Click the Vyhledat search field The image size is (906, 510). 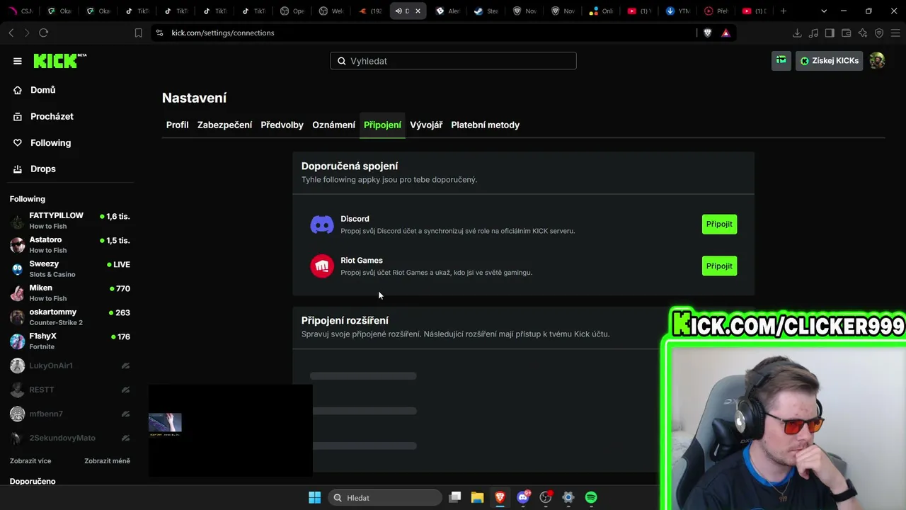(x=453, y=61)
